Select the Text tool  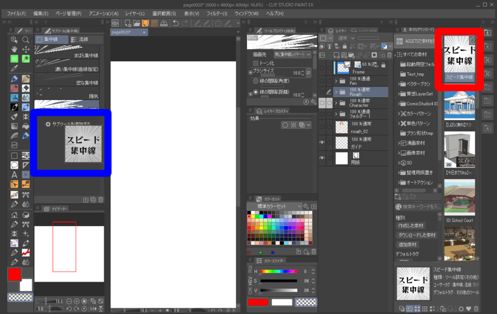(14, 174)
